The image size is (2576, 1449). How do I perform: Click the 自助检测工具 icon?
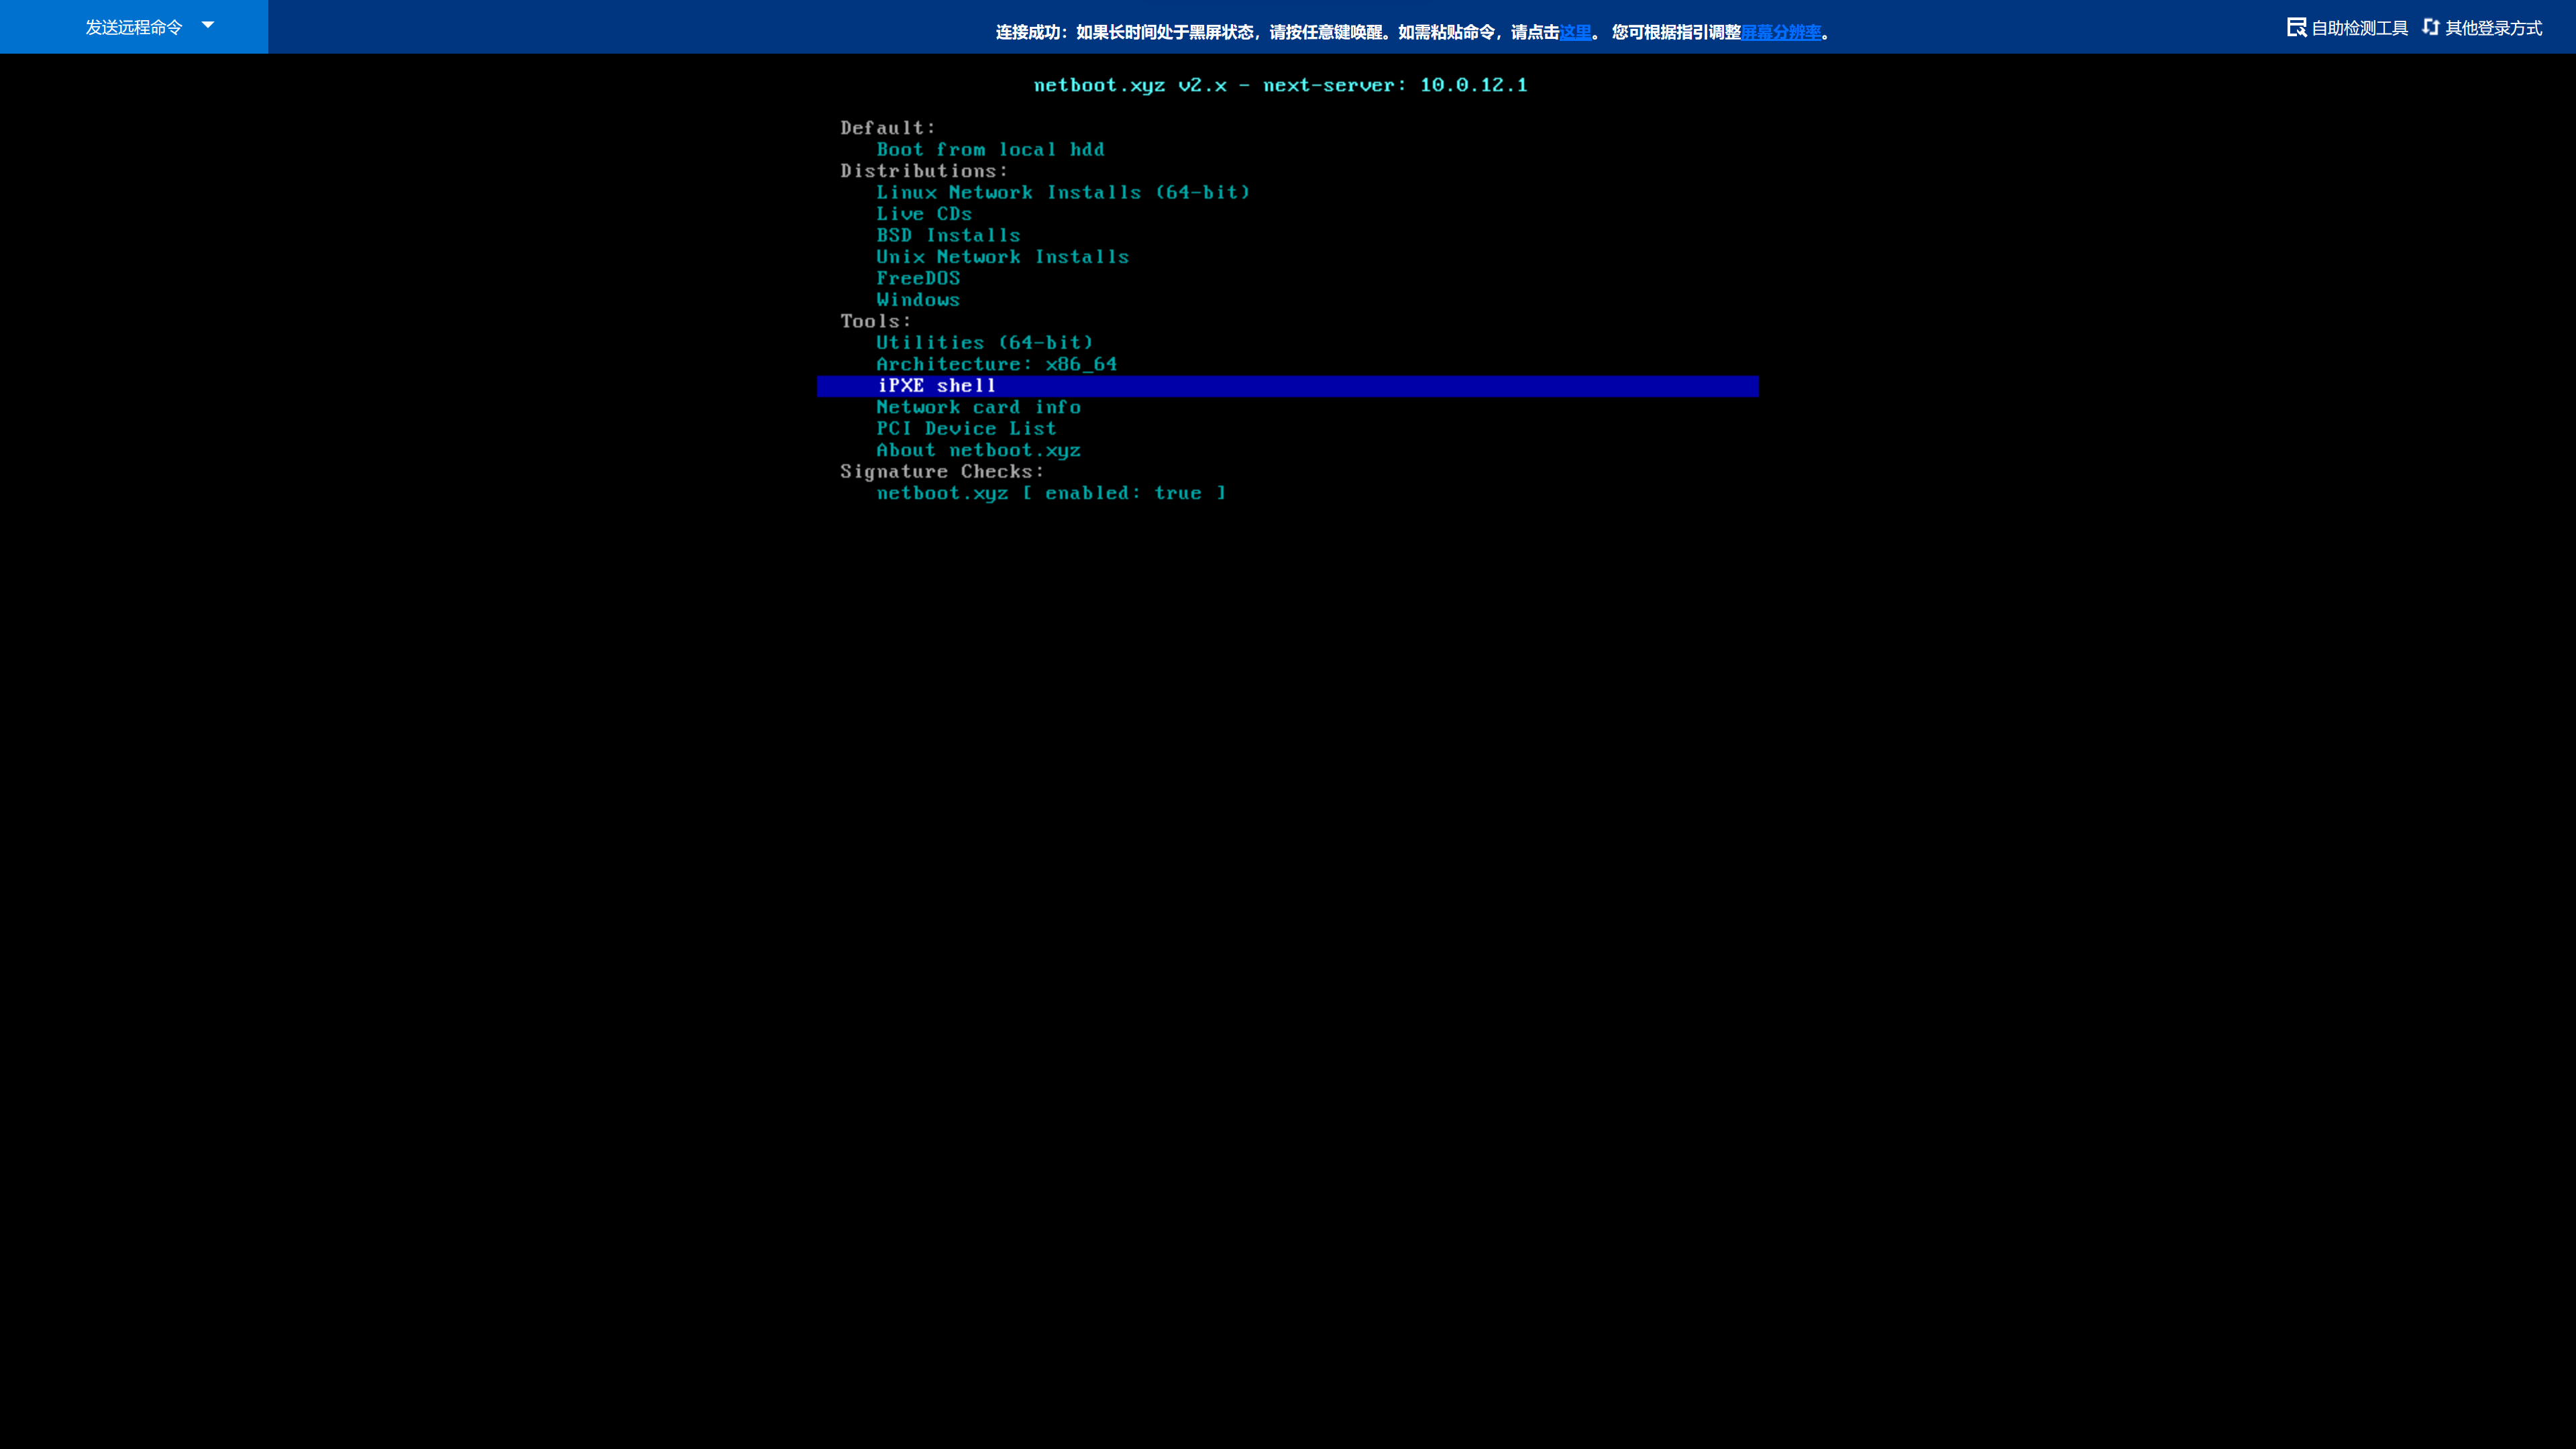2296,27
